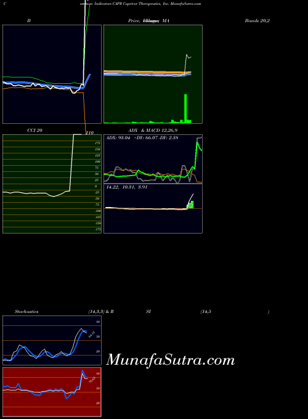Click the MACD histogram chart panel
Image resolution: width=308 pixels, height=419 pixels.
[153, 208]
